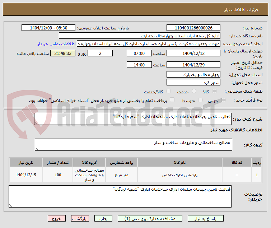
Task: Select the 'کالا/خدمت' radio button
Action: [x=168, y=91]
